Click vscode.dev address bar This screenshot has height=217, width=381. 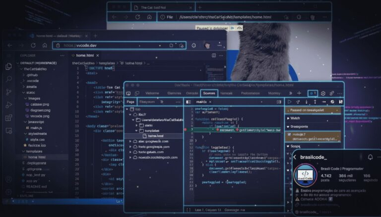pos(119,45)
